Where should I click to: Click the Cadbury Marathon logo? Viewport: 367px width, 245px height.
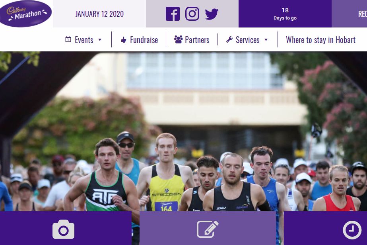(25, 14)
